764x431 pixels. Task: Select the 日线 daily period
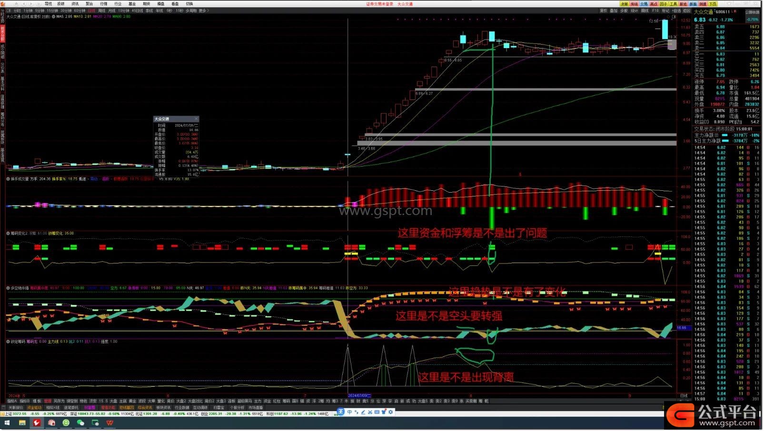(x=91, y=10)
